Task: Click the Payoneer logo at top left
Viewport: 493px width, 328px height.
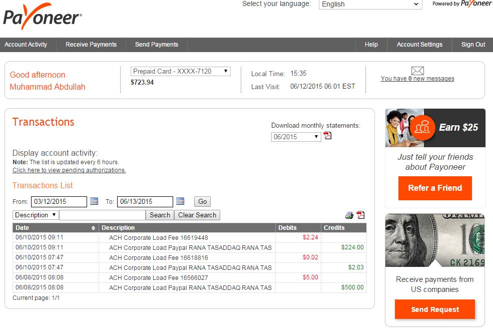Action: [x=43, y=17]
